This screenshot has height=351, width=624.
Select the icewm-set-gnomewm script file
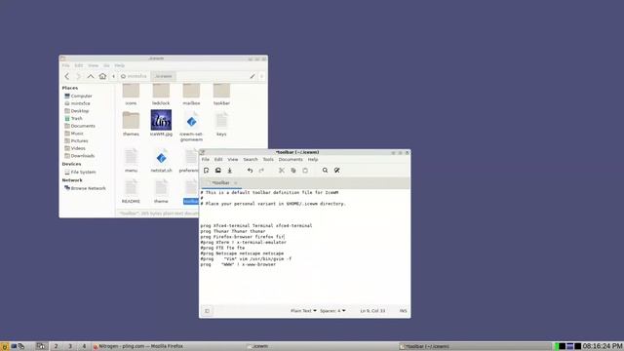[191, 127]
